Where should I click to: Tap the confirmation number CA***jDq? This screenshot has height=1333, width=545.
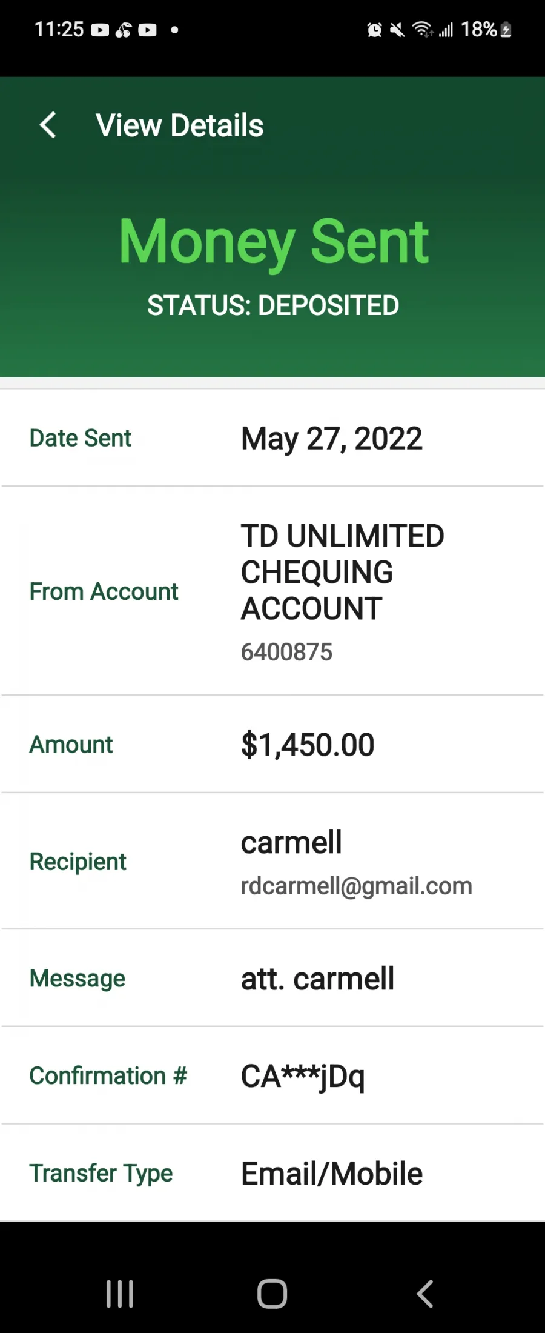click(303, 1077)
